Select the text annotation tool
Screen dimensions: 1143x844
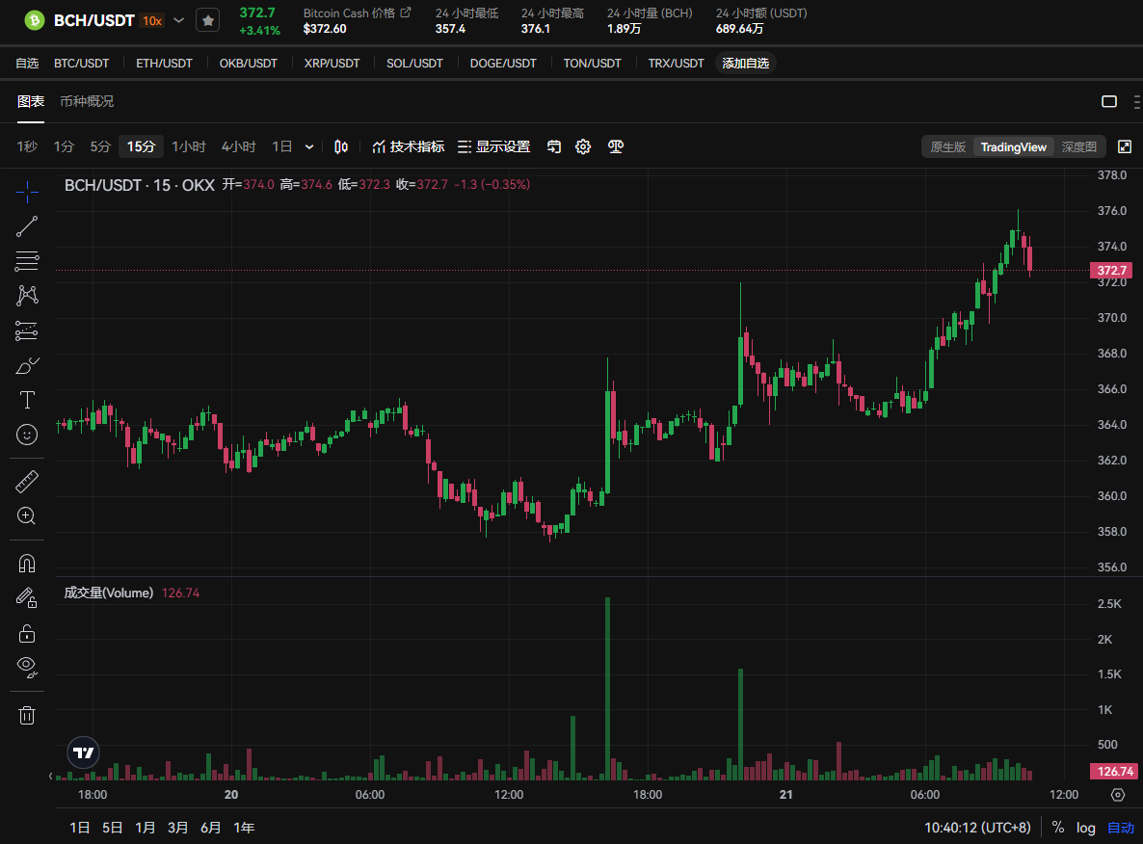click(x=27, y=400)
